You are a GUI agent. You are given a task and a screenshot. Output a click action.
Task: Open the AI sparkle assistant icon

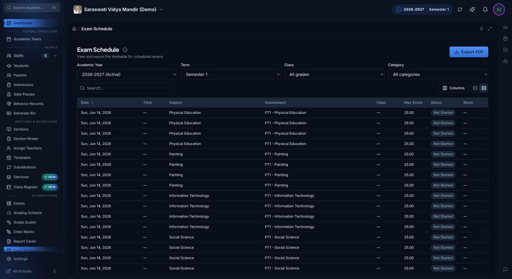[472, 10]
